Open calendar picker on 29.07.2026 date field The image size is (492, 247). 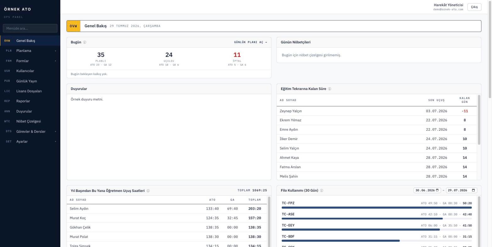(473, 190)
